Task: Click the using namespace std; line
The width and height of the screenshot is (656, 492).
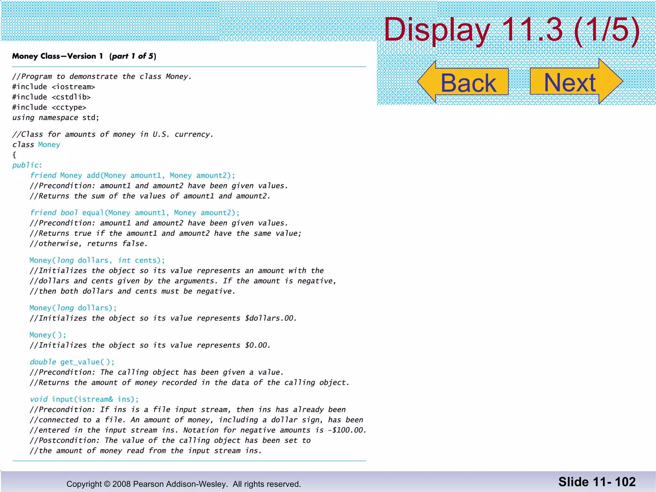Action: coord(56,118)
